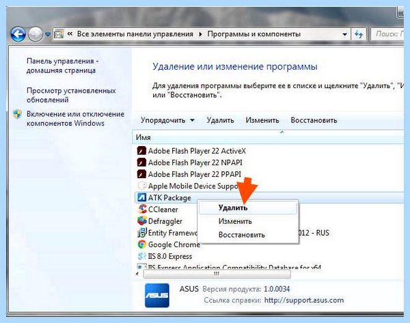Click the Flash icon of the ActiveX entry
Viewport: 410px width, 323px height.
click(x=141, y=151)
